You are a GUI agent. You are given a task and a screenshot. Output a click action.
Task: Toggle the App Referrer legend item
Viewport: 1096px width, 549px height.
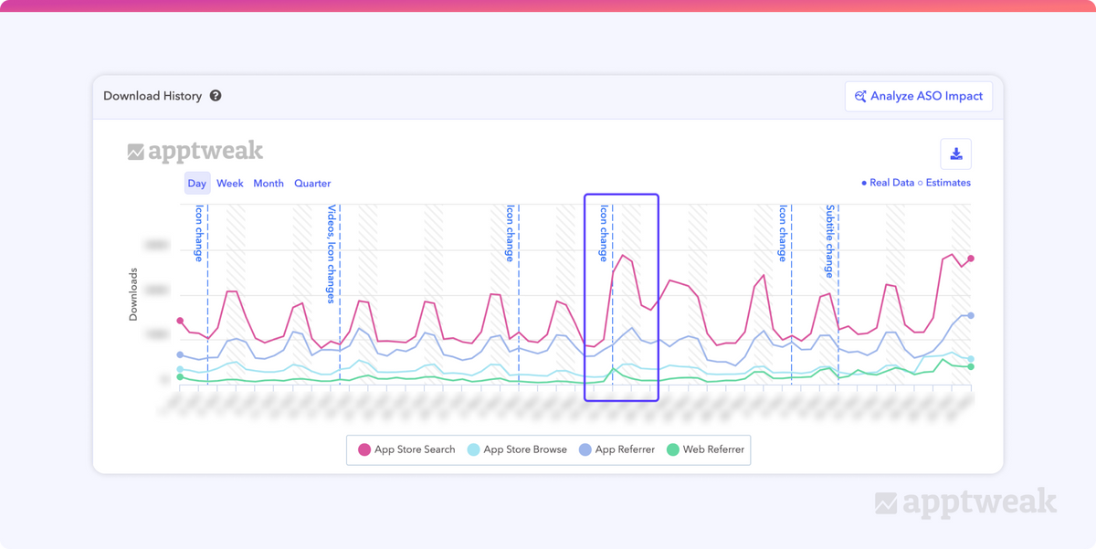click(617, 449)
